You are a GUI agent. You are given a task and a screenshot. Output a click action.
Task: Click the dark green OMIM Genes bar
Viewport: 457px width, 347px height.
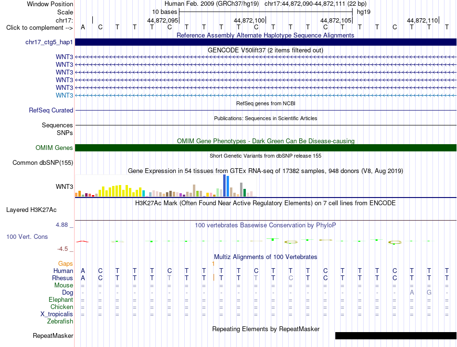pos(266,148)
